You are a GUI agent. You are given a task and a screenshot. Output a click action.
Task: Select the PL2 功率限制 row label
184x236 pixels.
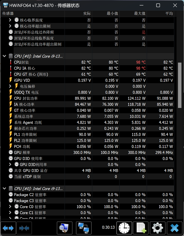(25, 141)
